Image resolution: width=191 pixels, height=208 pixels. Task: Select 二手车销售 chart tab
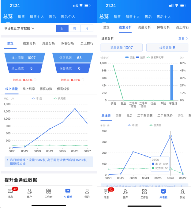[x=145, y=116]
